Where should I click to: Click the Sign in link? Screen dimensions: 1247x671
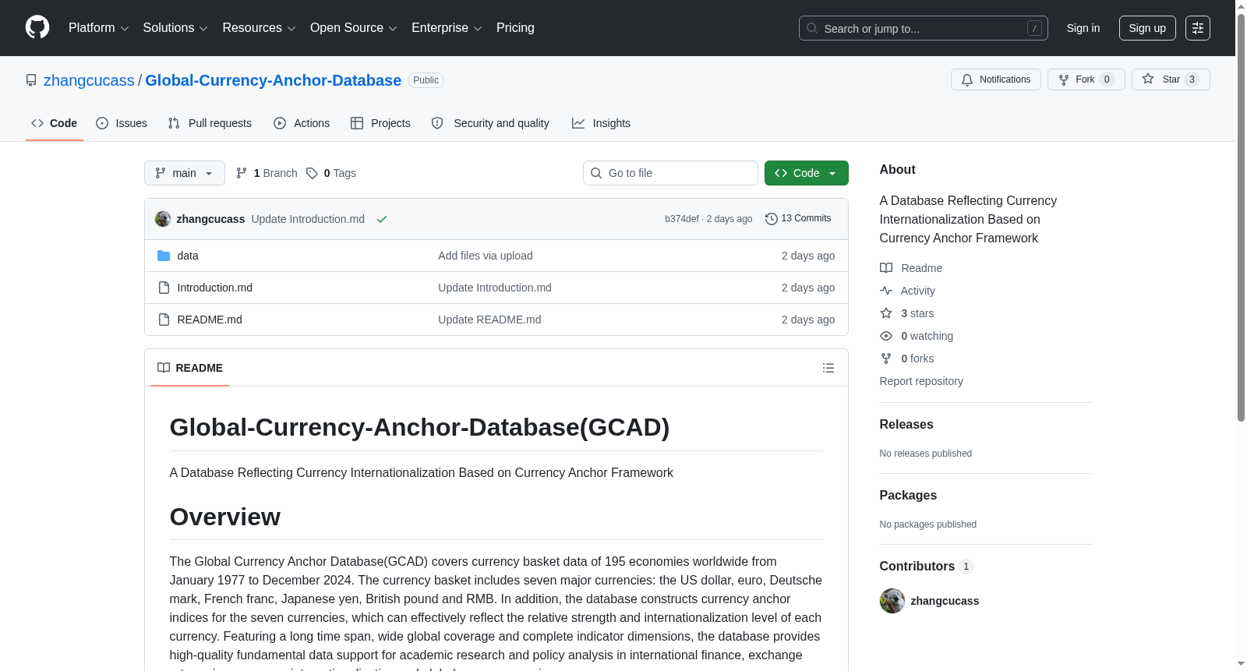click(1083, 28)
